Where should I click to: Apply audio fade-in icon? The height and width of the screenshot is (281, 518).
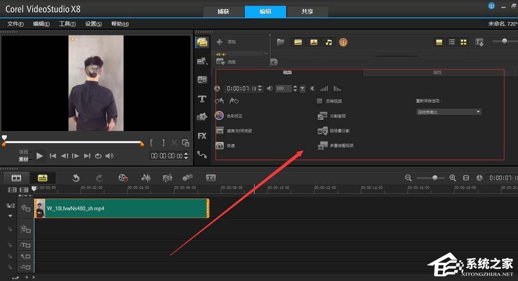[324, 88]
